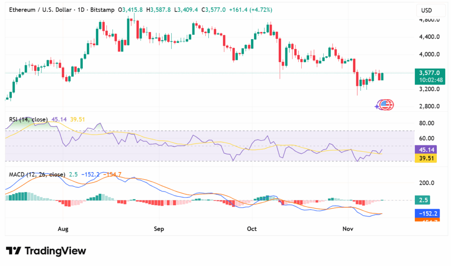Click the yellow 39.51 value in RSI legend
Image resolution: width=451 pixels, height=266 pixels.
coord(78,119)
